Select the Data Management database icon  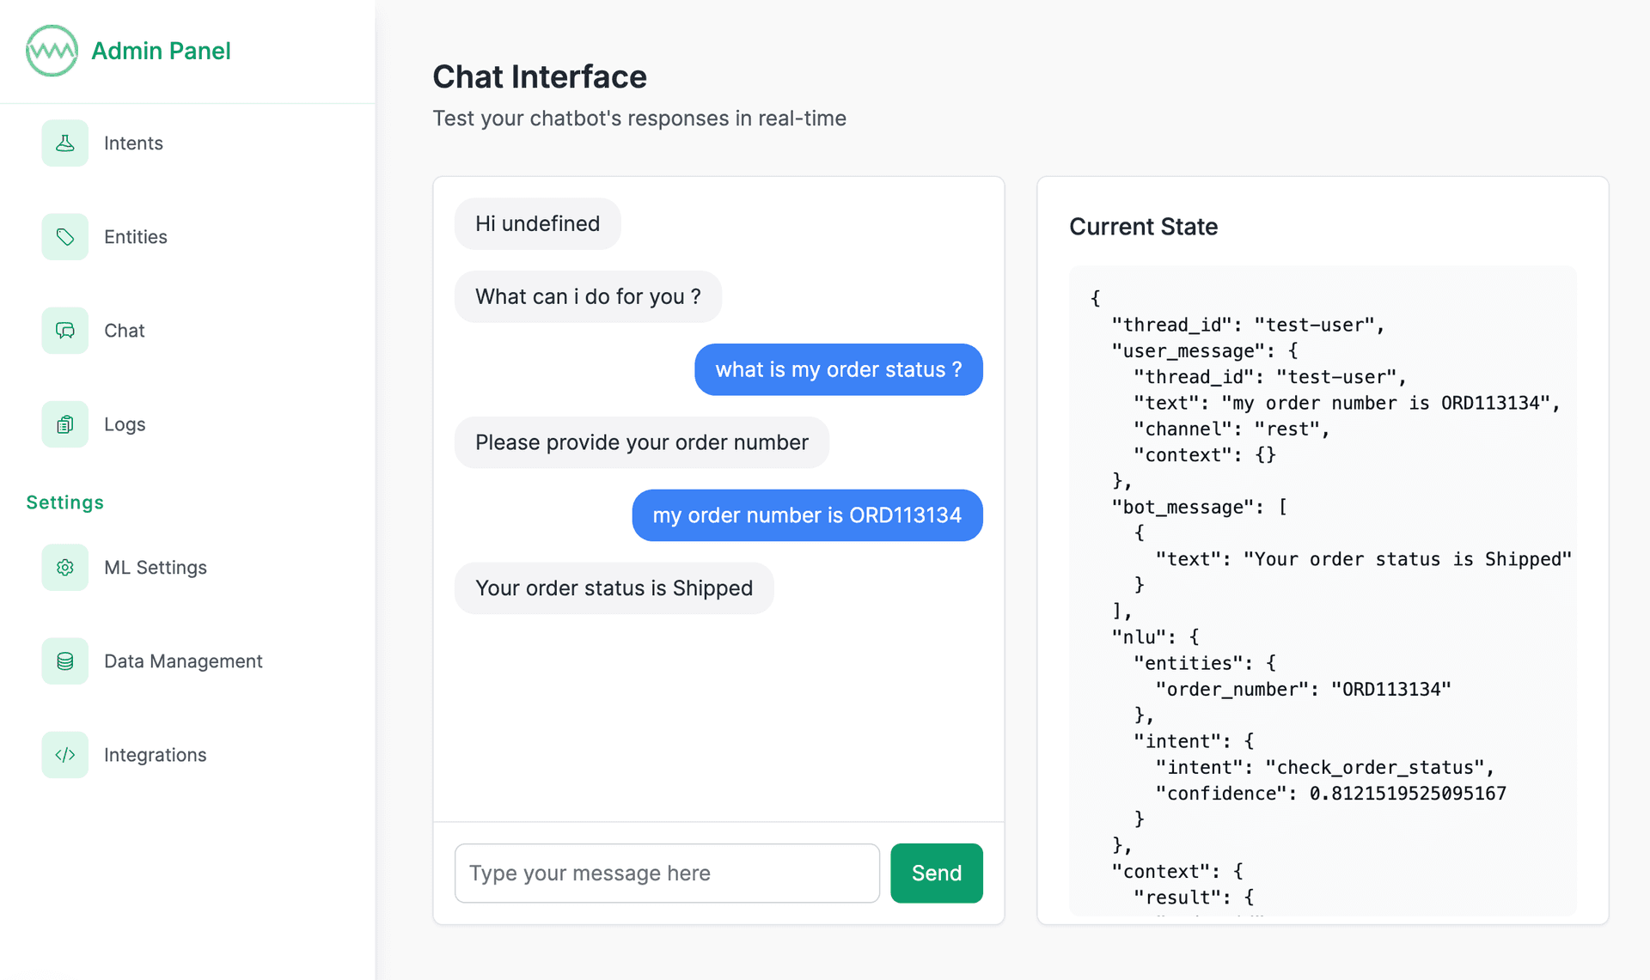pos(65,660)
